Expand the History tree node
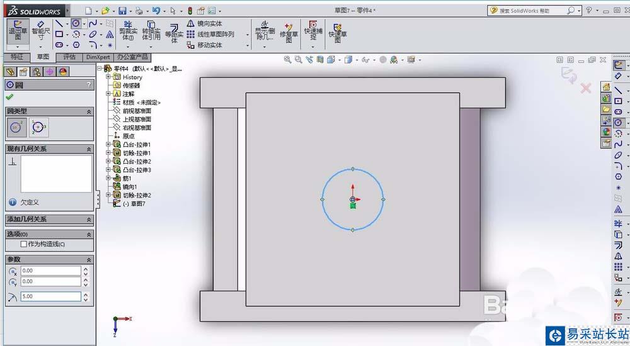 108,77
